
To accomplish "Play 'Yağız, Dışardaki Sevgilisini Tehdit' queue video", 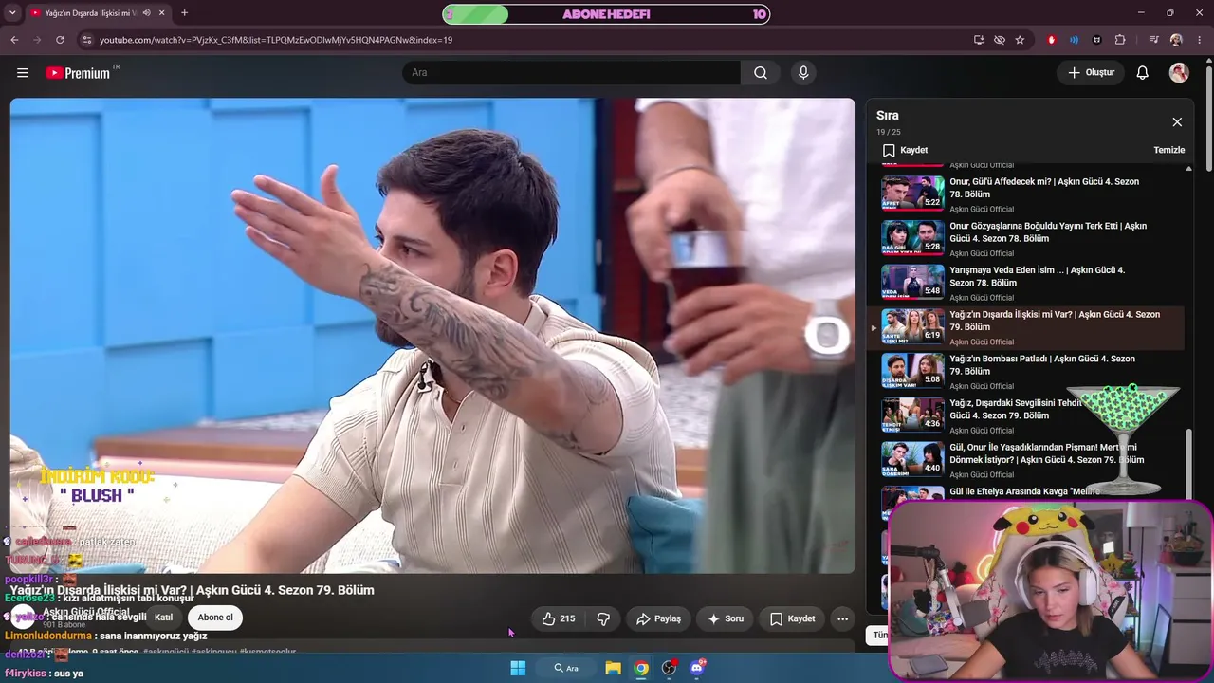I will [1025, 415].
